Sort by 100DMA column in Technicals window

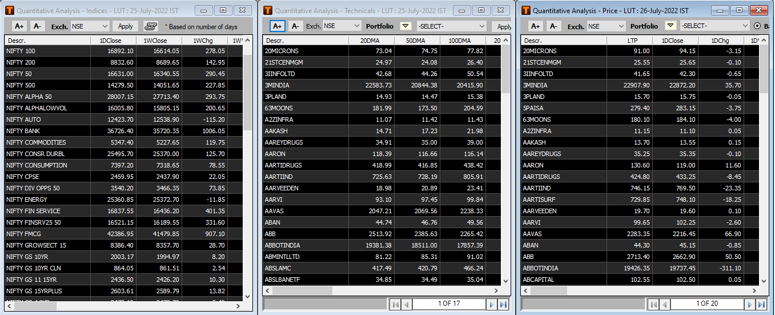pyautogui.click(x=463, y=41)
